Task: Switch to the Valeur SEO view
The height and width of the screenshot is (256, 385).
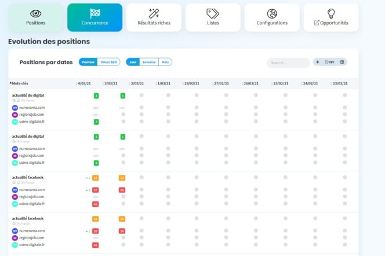Action: 108,62
